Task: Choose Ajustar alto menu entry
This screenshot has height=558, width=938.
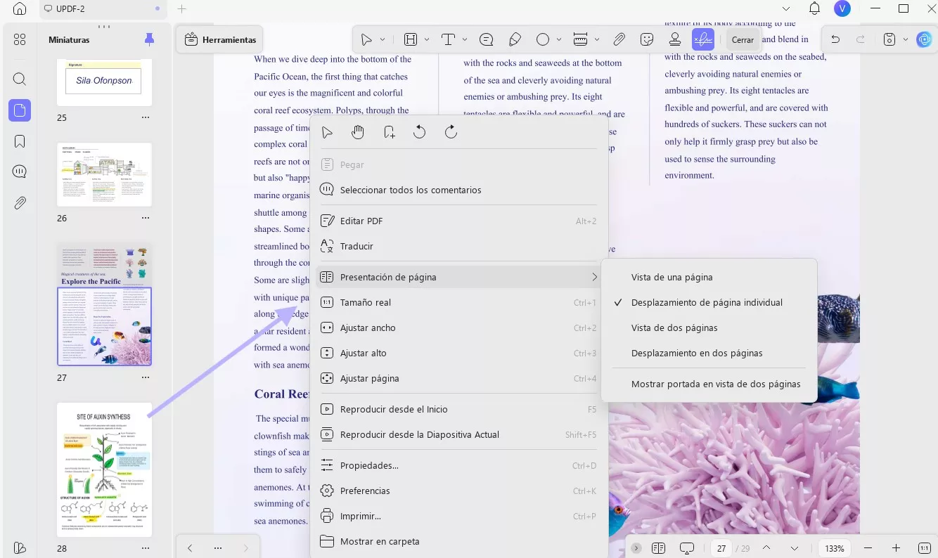Action: 458,353
